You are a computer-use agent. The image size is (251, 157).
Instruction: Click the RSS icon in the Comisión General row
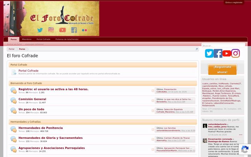pyautogui.click(x=153, y=100)
